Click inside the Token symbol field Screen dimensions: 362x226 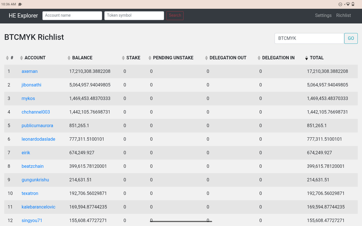[x=134, y=16]
